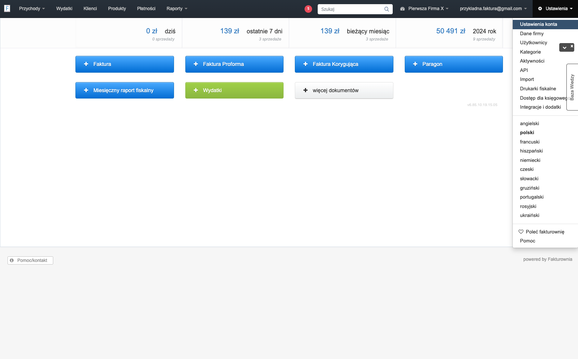Viewport: 578px width, 359px height.
Task: Create a new Paragon
Action: tap(454, 64)
